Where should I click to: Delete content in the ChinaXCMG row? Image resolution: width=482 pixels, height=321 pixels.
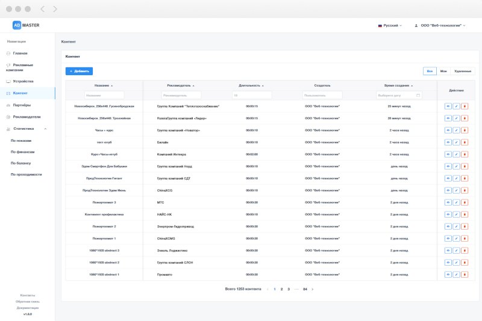pyautogui.click(x=465, y=239)
